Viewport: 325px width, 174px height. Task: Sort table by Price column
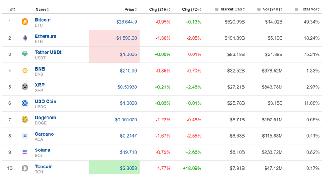(x=130, y=10)
